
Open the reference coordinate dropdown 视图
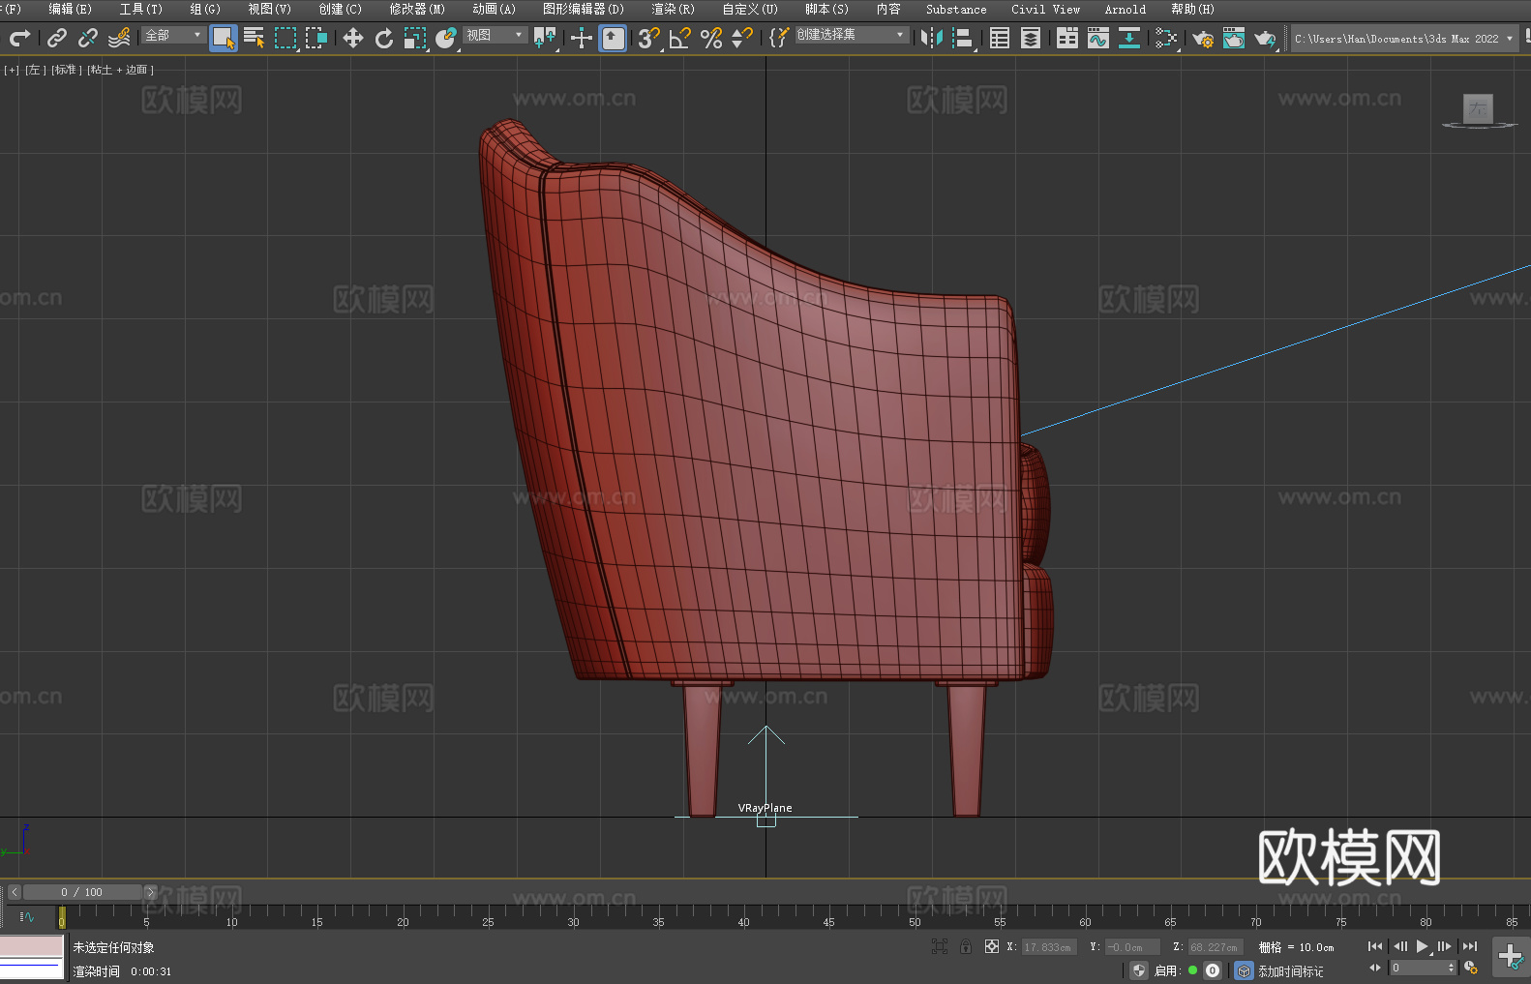tap(495, 35)
